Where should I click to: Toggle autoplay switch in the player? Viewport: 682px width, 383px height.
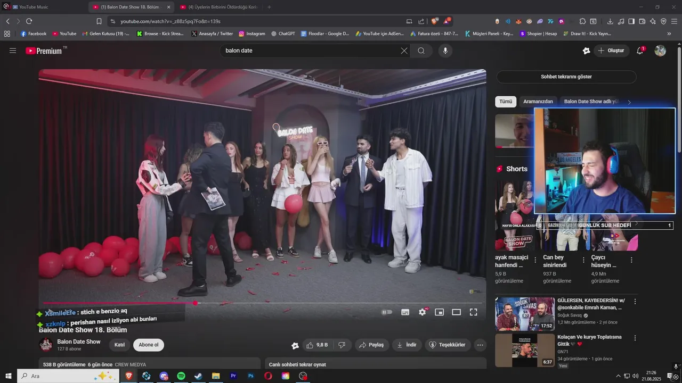387,312
